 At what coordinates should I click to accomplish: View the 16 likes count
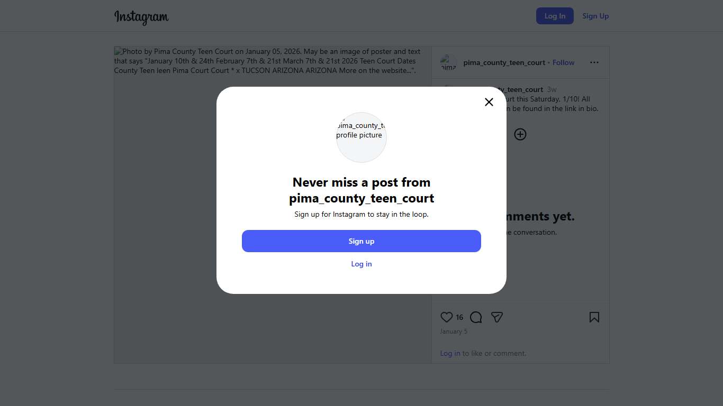pyautogui.click(x=459, y=317)
